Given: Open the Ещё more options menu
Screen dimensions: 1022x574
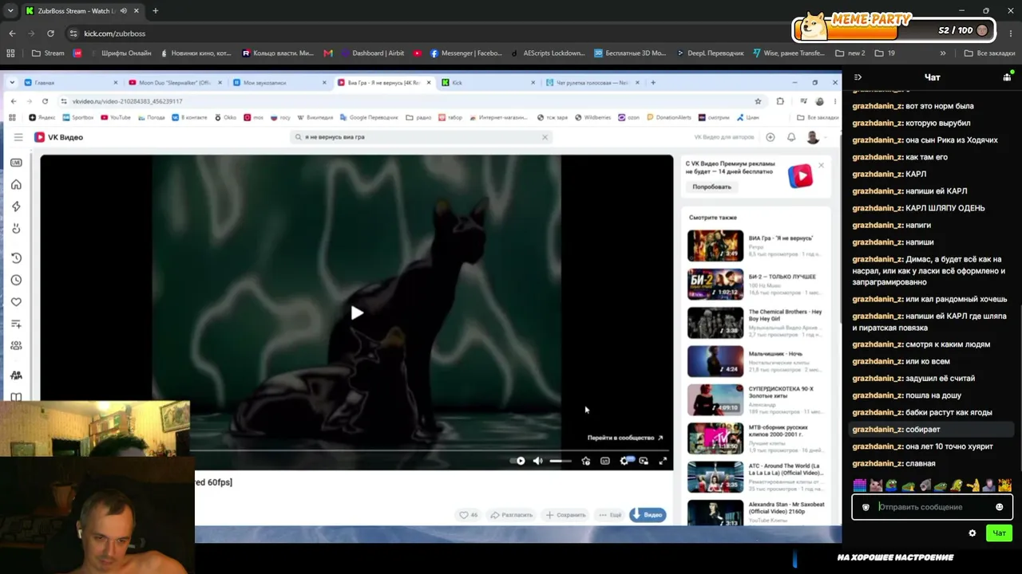Looking at the screenshot, I should [x=610, y=515].
